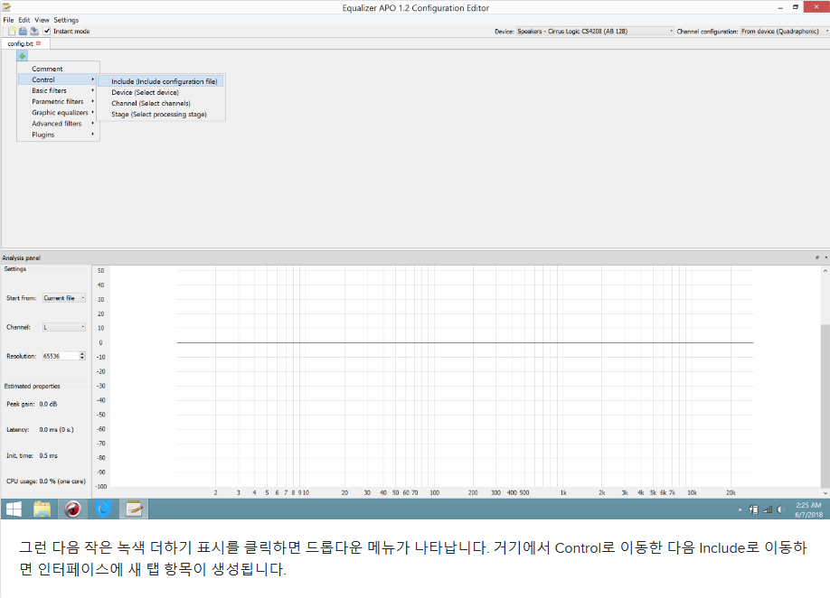
Task: Open the File menu
Action: [8, 20]
